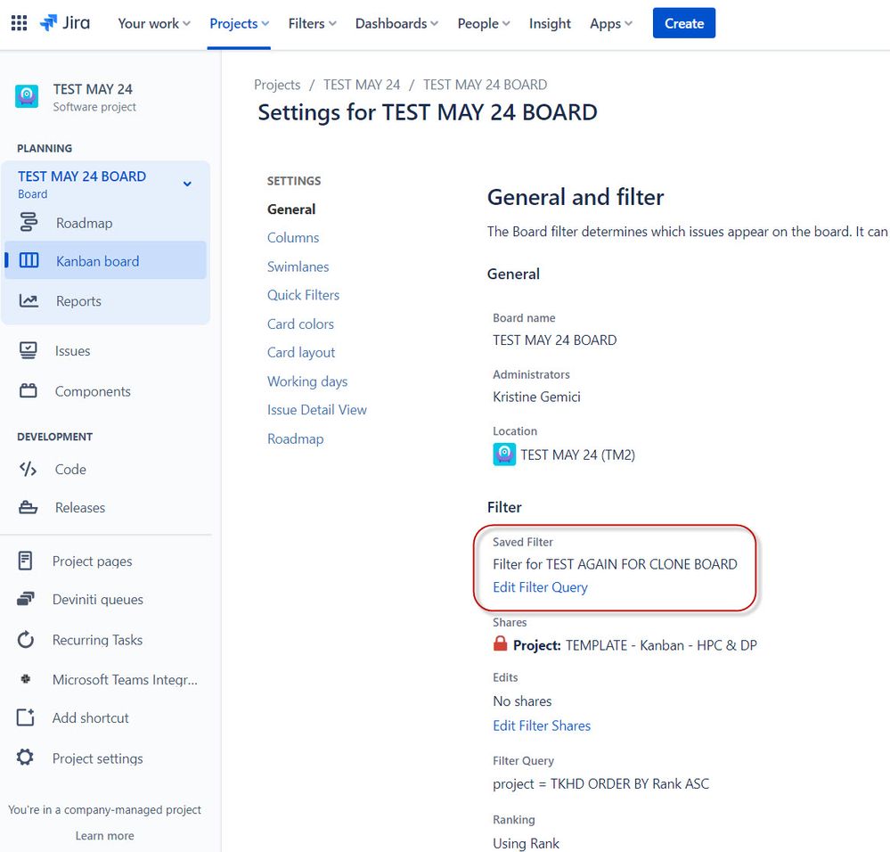Image resolution: width=890 pixels, height=852 pixels.
Task: Click the TEST MAY 24 project avatar
Action: pyautogui.click(x=27, y=96)
